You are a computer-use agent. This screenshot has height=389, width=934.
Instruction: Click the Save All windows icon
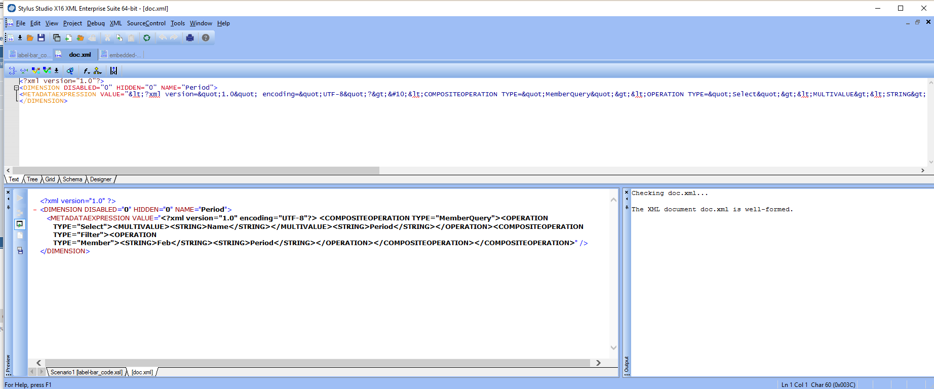point(57,38)
